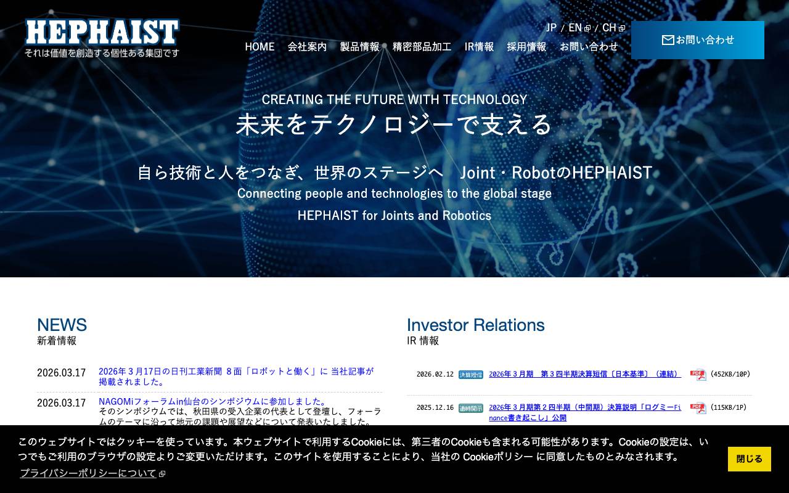The height and width of the screenshot is (493, 789).
Task: Click the external-link icon next to EN
Action: point(587,26)
